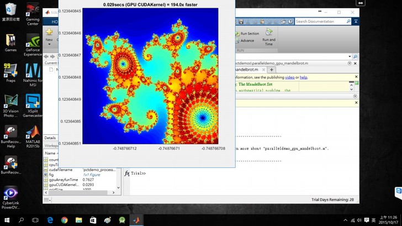Image resolution: width=402 pixels, height=226 pixels.
Task: Open the publishing video link
Action: (x=289, y=77)
